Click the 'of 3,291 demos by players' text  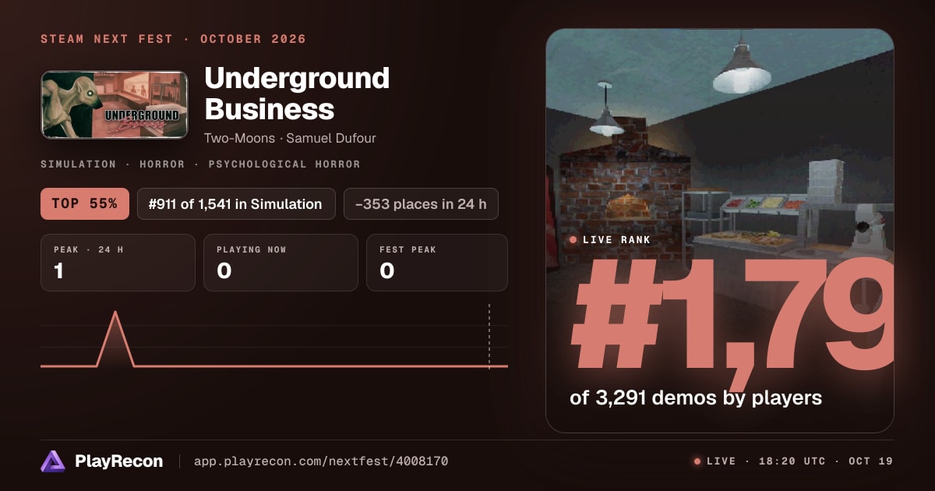tap(696, 397)
